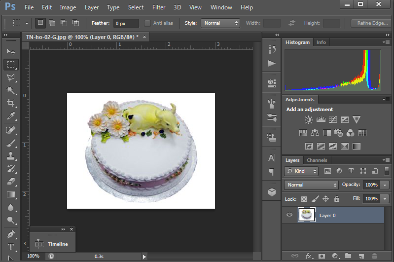
Task: Select the Clone Stamp tool
Action: coord(11,156)
